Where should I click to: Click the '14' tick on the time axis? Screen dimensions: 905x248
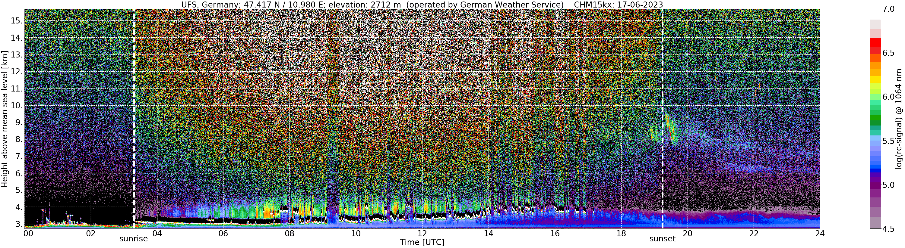tap(488, 234)
